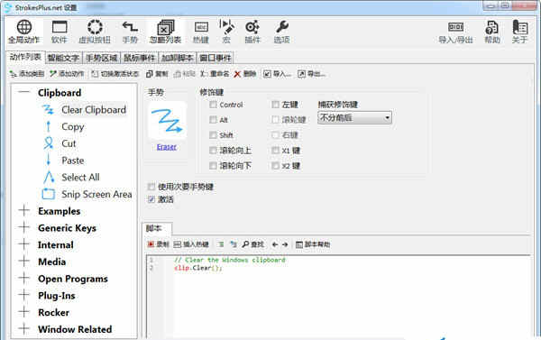
Task: Click the 脚本帮助 script help button
Action: click(x=313, y=244)
